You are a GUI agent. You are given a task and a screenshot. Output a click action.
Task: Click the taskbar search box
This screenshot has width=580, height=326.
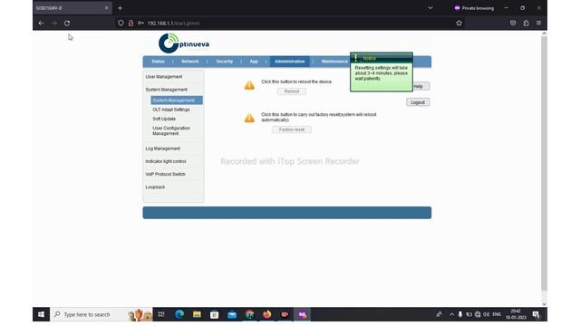pyautogui.click(x=101, y=314)
